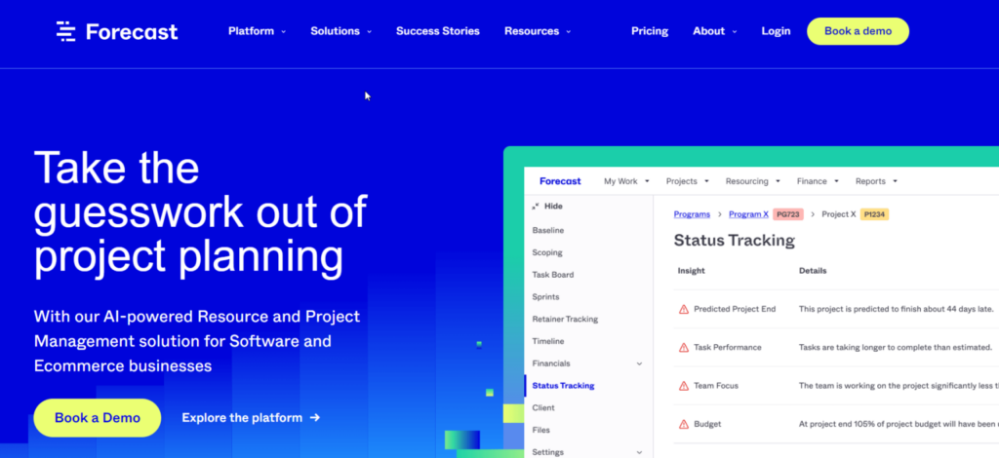This screenshot has height=458, width=999.
Task: Click the Task Performance warning triangle icon
Action: [684, 347]
